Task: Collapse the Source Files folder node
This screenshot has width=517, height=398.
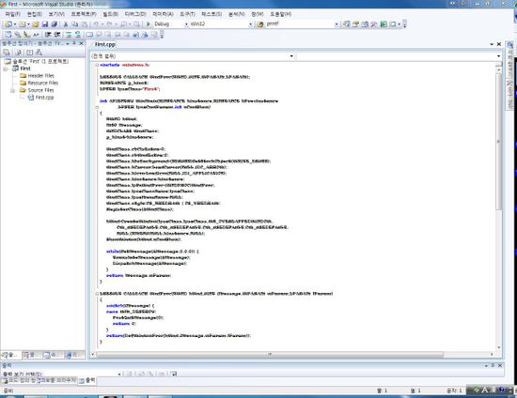Action: click(13, 90)
